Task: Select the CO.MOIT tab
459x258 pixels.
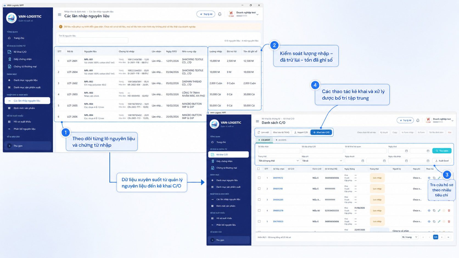Action: pos(264,140)
